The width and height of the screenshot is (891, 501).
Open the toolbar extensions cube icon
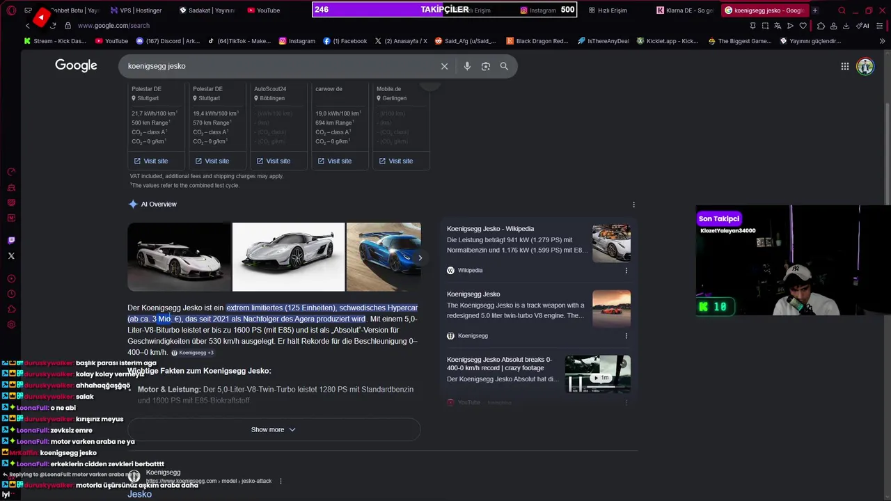click(821, 26)
